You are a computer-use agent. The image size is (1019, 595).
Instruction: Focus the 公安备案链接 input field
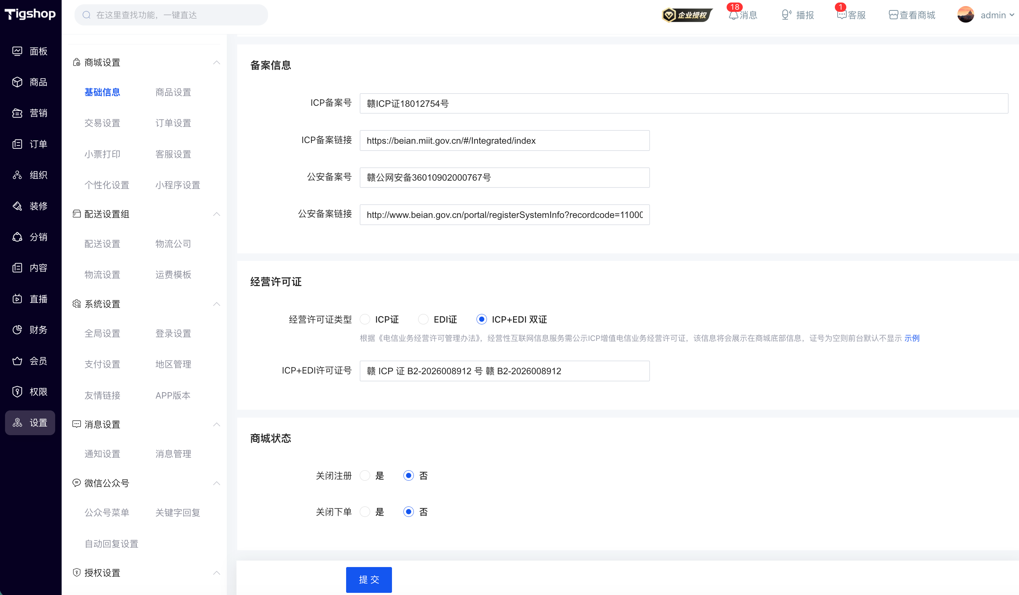(504, 215)
